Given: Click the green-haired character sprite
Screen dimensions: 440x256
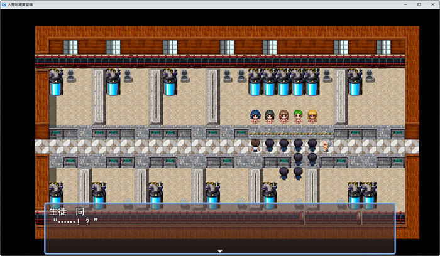Looking at the screenshot, I should coord(298,117).
